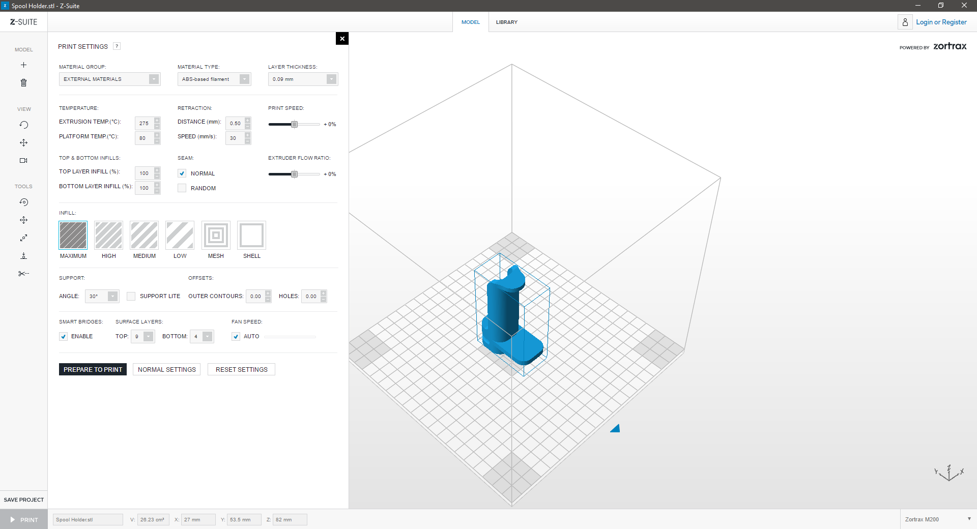Select the pan view icon

click(x=23, y=143)
